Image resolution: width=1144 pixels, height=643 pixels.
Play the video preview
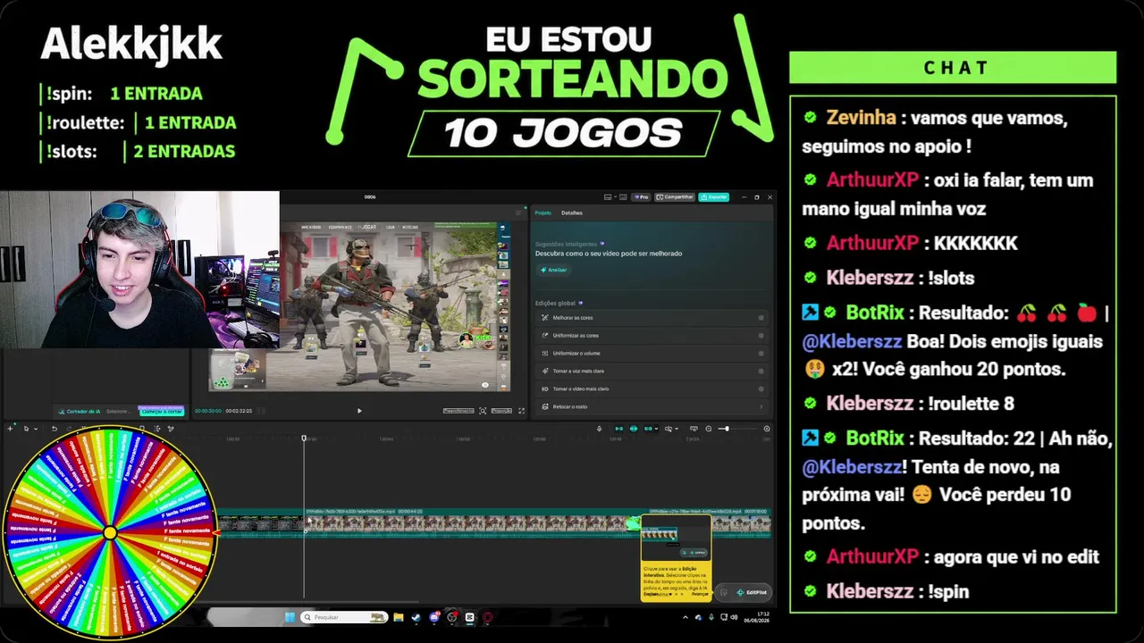(x=359, y=411)
